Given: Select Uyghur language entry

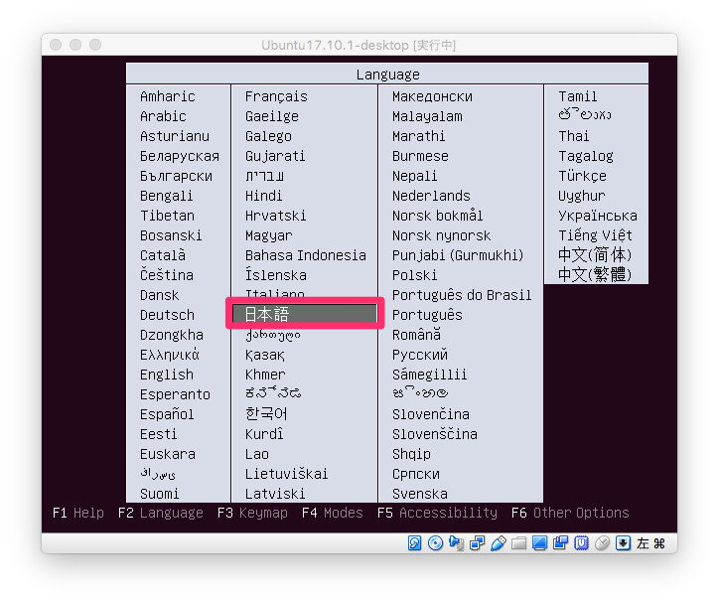Looking at the screenshot, I should 581,196.
